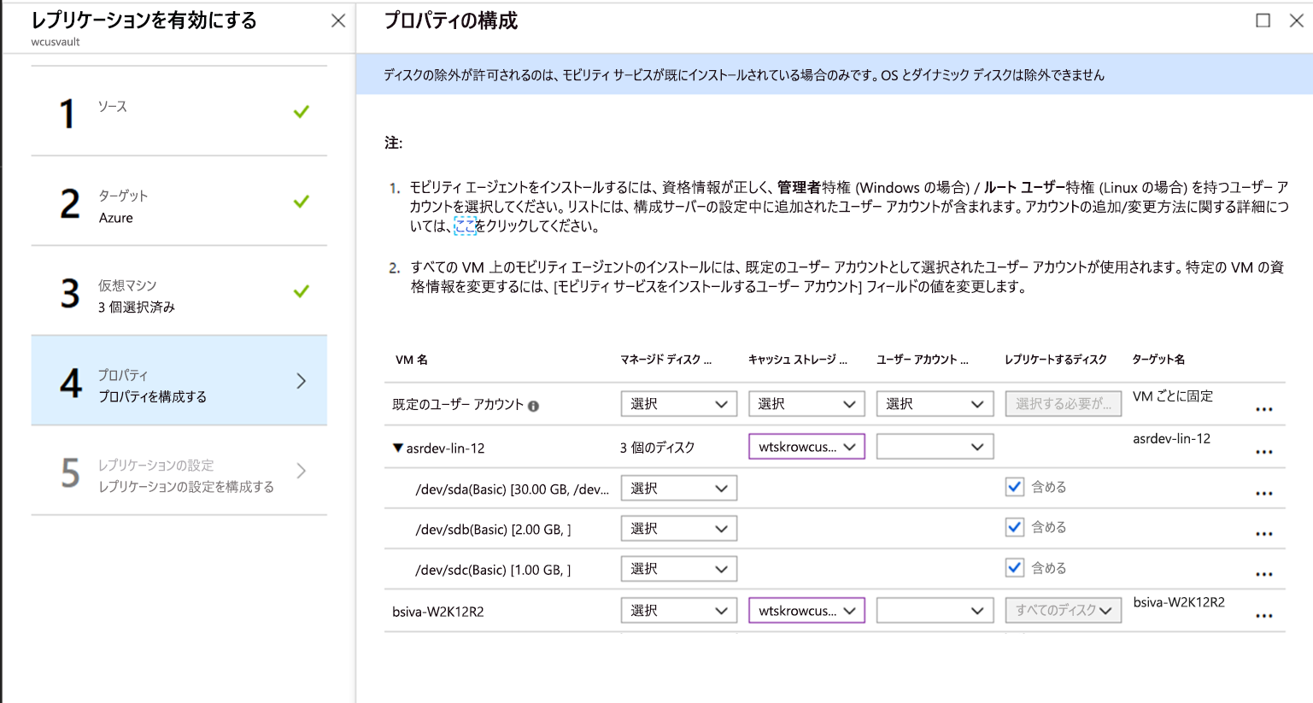
Task: Open more options for /dev/sdb row
Action: click(x=1264, y=534)
